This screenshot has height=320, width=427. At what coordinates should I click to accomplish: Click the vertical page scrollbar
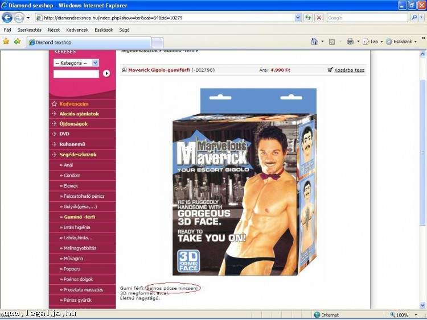click(x=422, y=171)
